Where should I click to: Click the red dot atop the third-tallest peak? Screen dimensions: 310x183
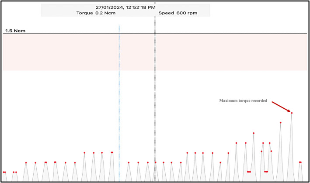click(254, 133)
